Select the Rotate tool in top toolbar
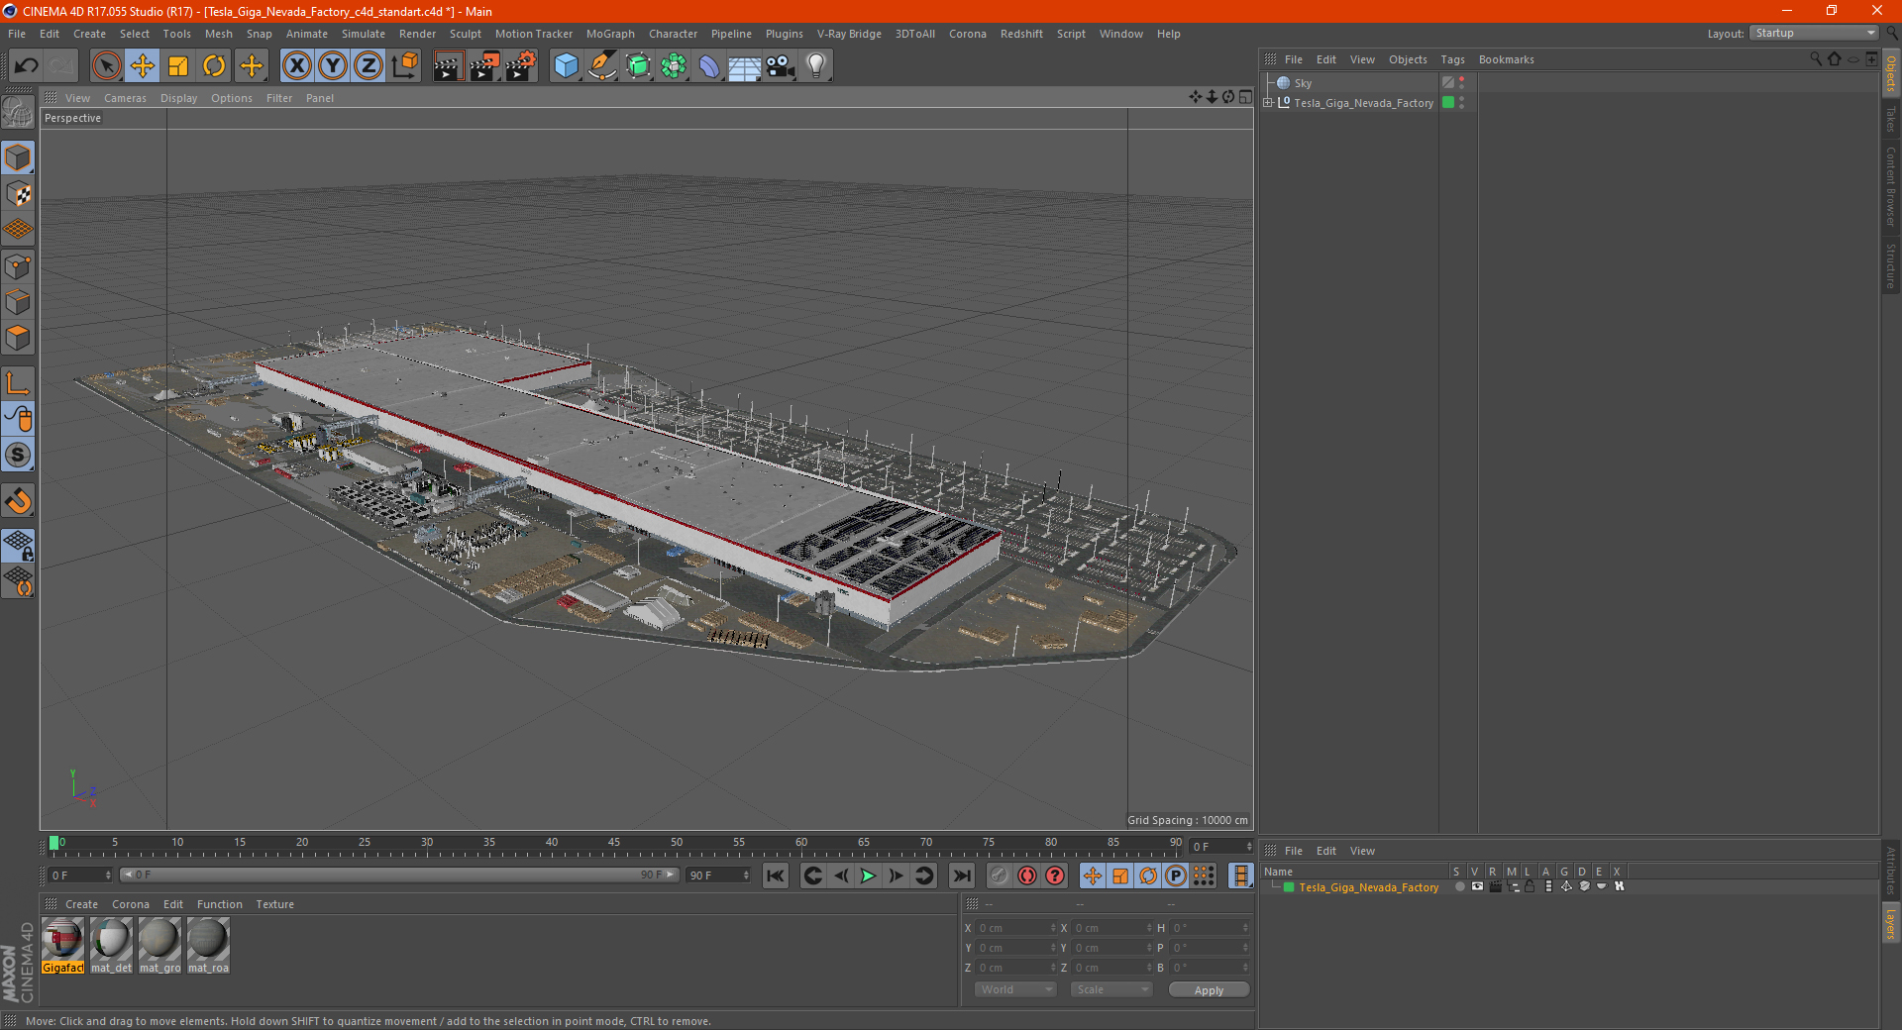The image size is (1902, 1030). pyautogui.click(x=214, y=66)
